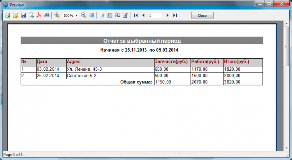Screen dimensions: 292x160
Task: Go to last page
Action: pos(175,15)
